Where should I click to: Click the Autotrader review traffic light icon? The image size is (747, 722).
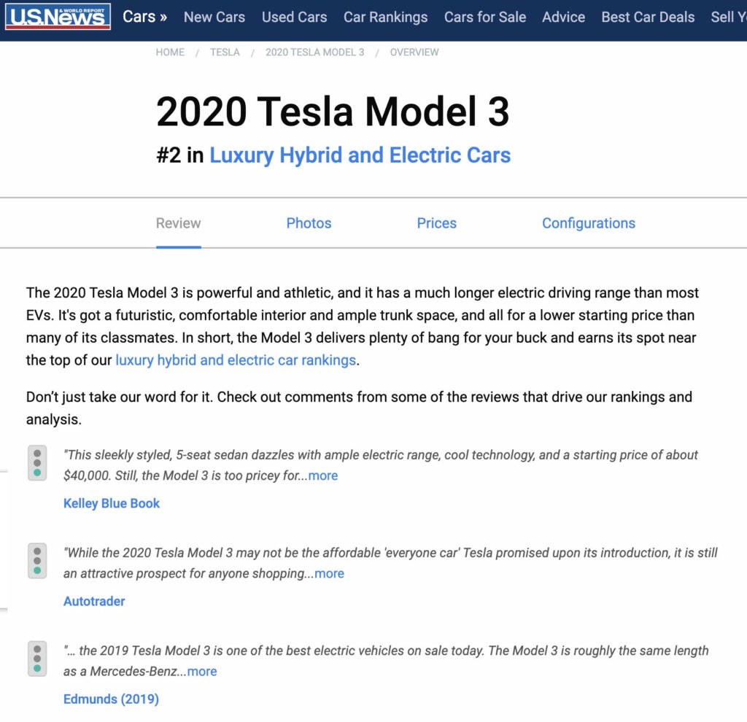[x=37, y=562]
